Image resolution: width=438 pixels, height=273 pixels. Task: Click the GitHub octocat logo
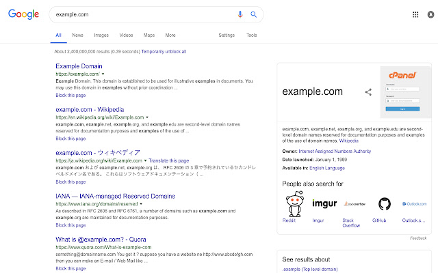pyautogui.click(x=385, y=204)
